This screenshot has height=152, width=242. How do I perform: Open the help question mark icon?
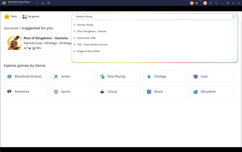point(211,3)
